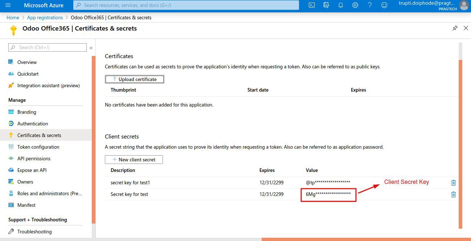The width and height of the screenshot is (471, 241).
Task: Click the Upload certificate button
Action: click(135, 79)
